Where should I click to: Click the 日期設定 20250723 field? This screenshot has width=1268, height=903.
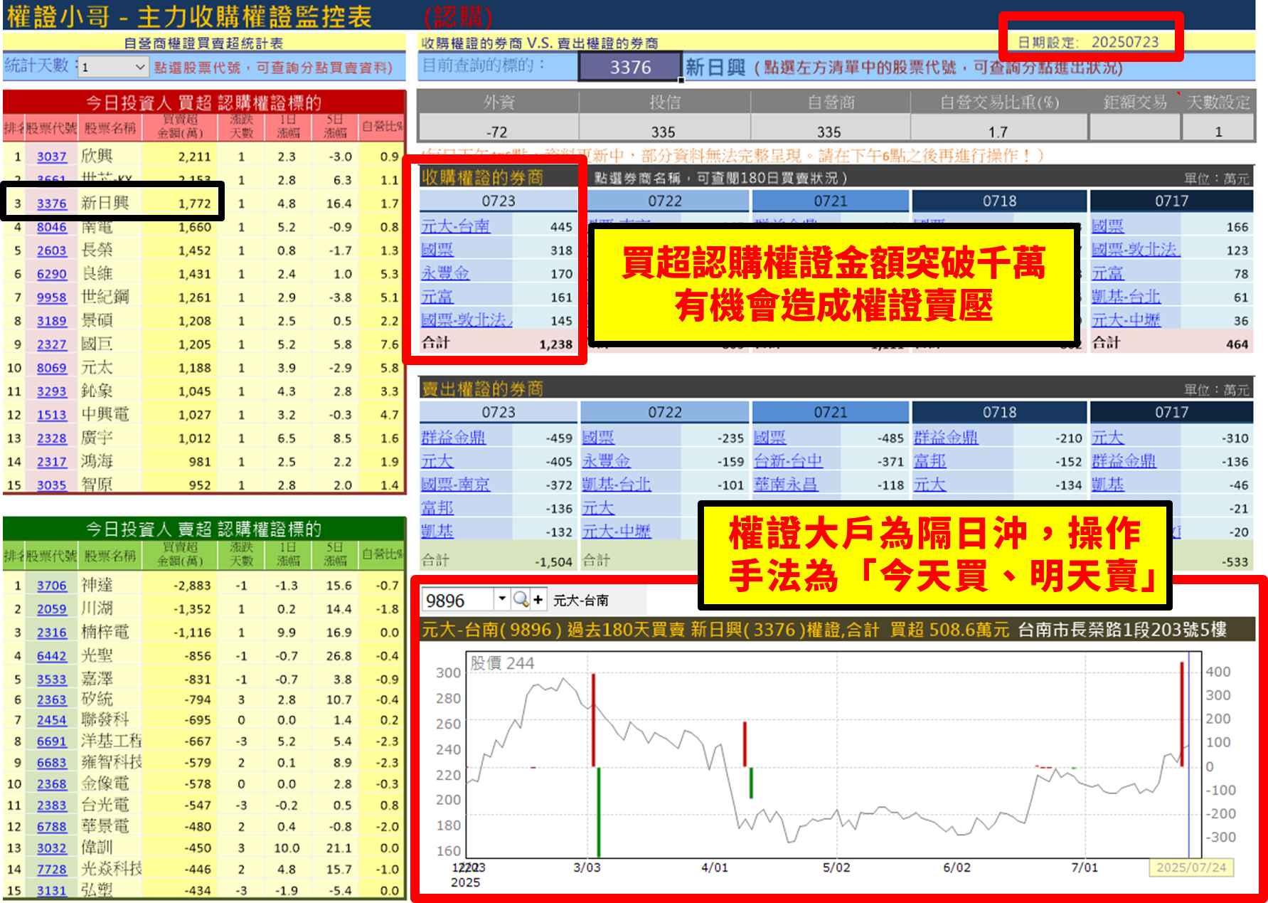1089,42
